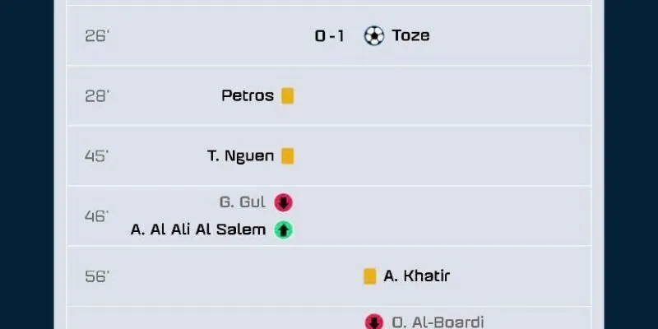658x329 pixels.
Task: Open goalscorer Toze's player link
Action: tap(410, 35)
